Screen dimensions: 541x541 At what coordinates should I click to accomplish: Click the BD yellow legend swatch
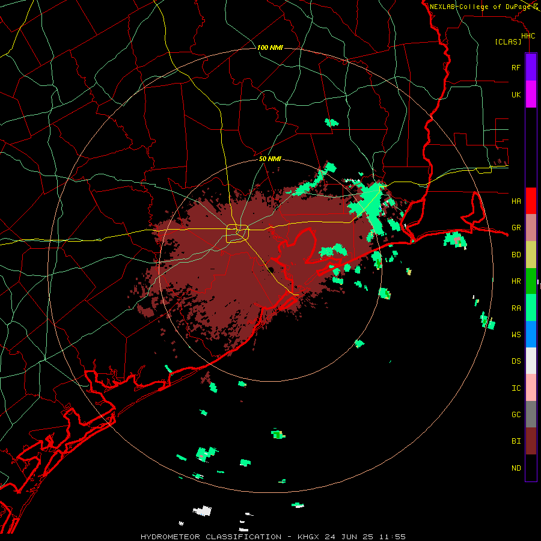click(531, 254)
